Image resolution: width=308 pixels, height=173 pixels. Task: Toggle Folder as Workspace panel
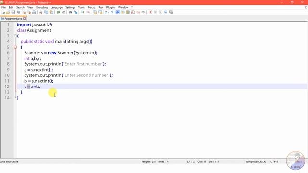(138, 12)
